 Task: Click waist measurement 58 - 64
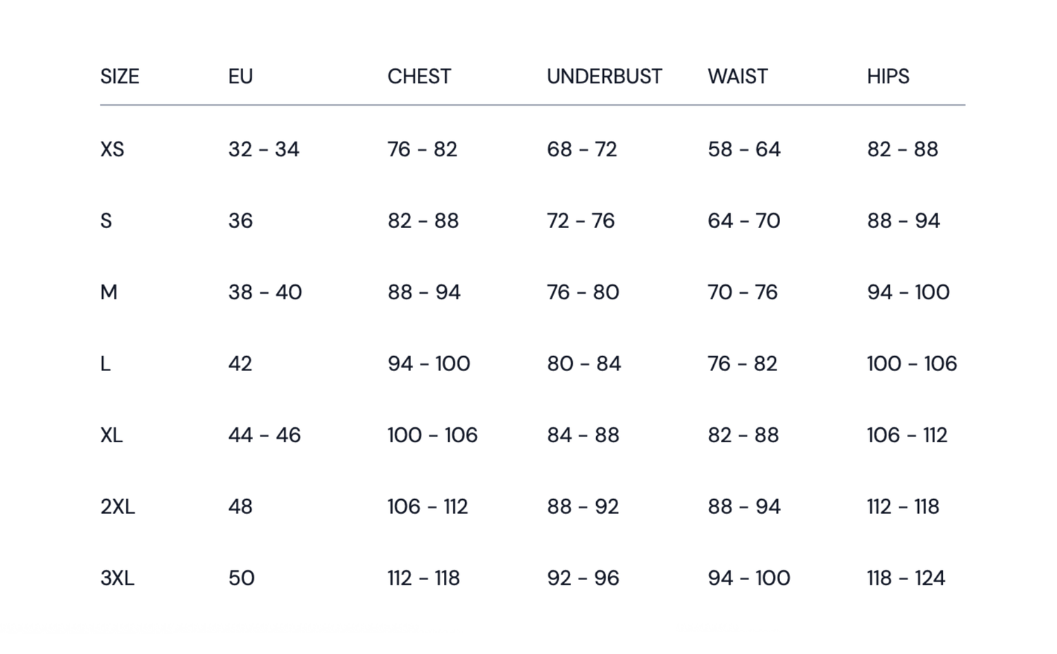[x=744, y=149]
